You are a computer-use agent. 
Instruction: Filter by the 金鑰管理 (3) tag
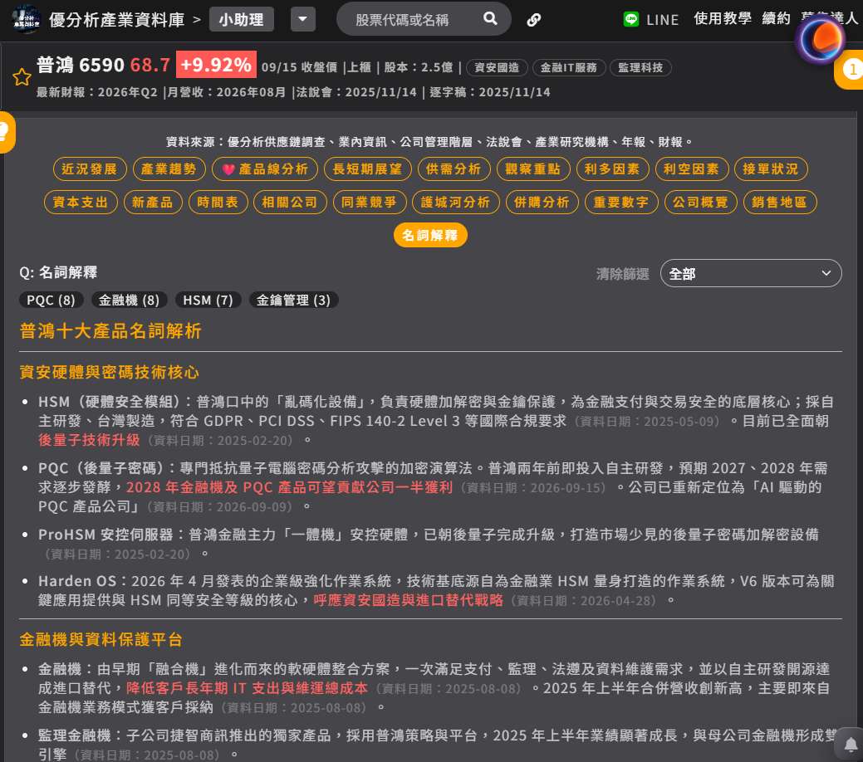click(293, 300)
